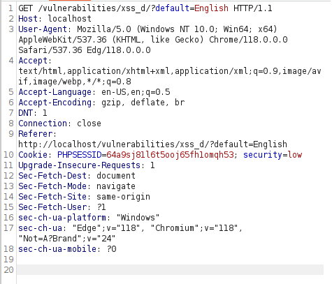Image resolution: width=332 pixels, height=284 pixels.
Task: Click the 'HTTP/1.1' protocol text
Action: click(x=253, y=8)
